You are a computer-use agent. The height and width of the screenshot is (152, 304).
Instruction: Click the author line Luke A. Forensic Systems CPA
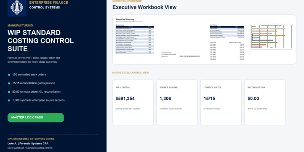pyautogui.click(x=28, y=144)
